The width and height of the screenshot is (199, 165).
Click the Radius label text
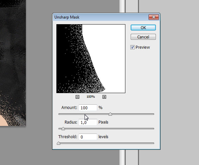click(x=71, y=122)
